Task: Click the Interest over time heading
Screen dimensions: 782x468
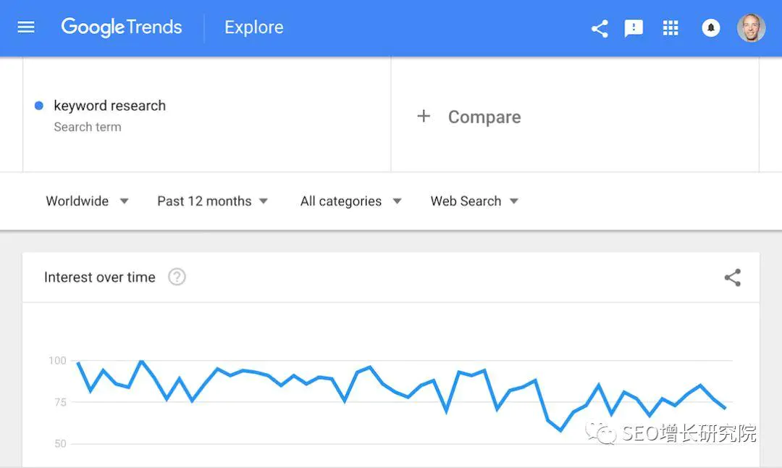Action: click(x=100, y=277)
